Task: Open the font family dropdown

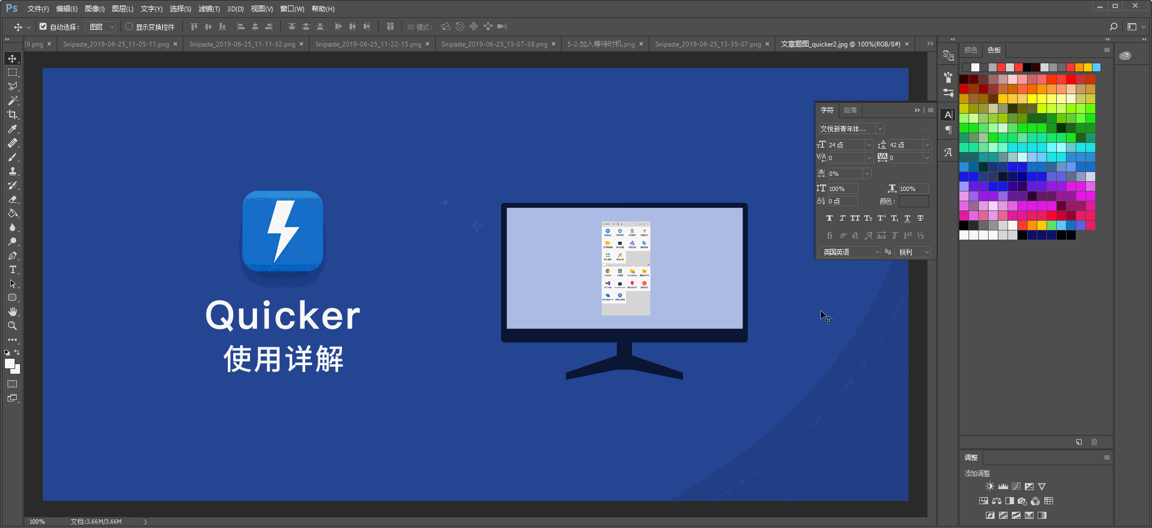Action: [880, 128]
